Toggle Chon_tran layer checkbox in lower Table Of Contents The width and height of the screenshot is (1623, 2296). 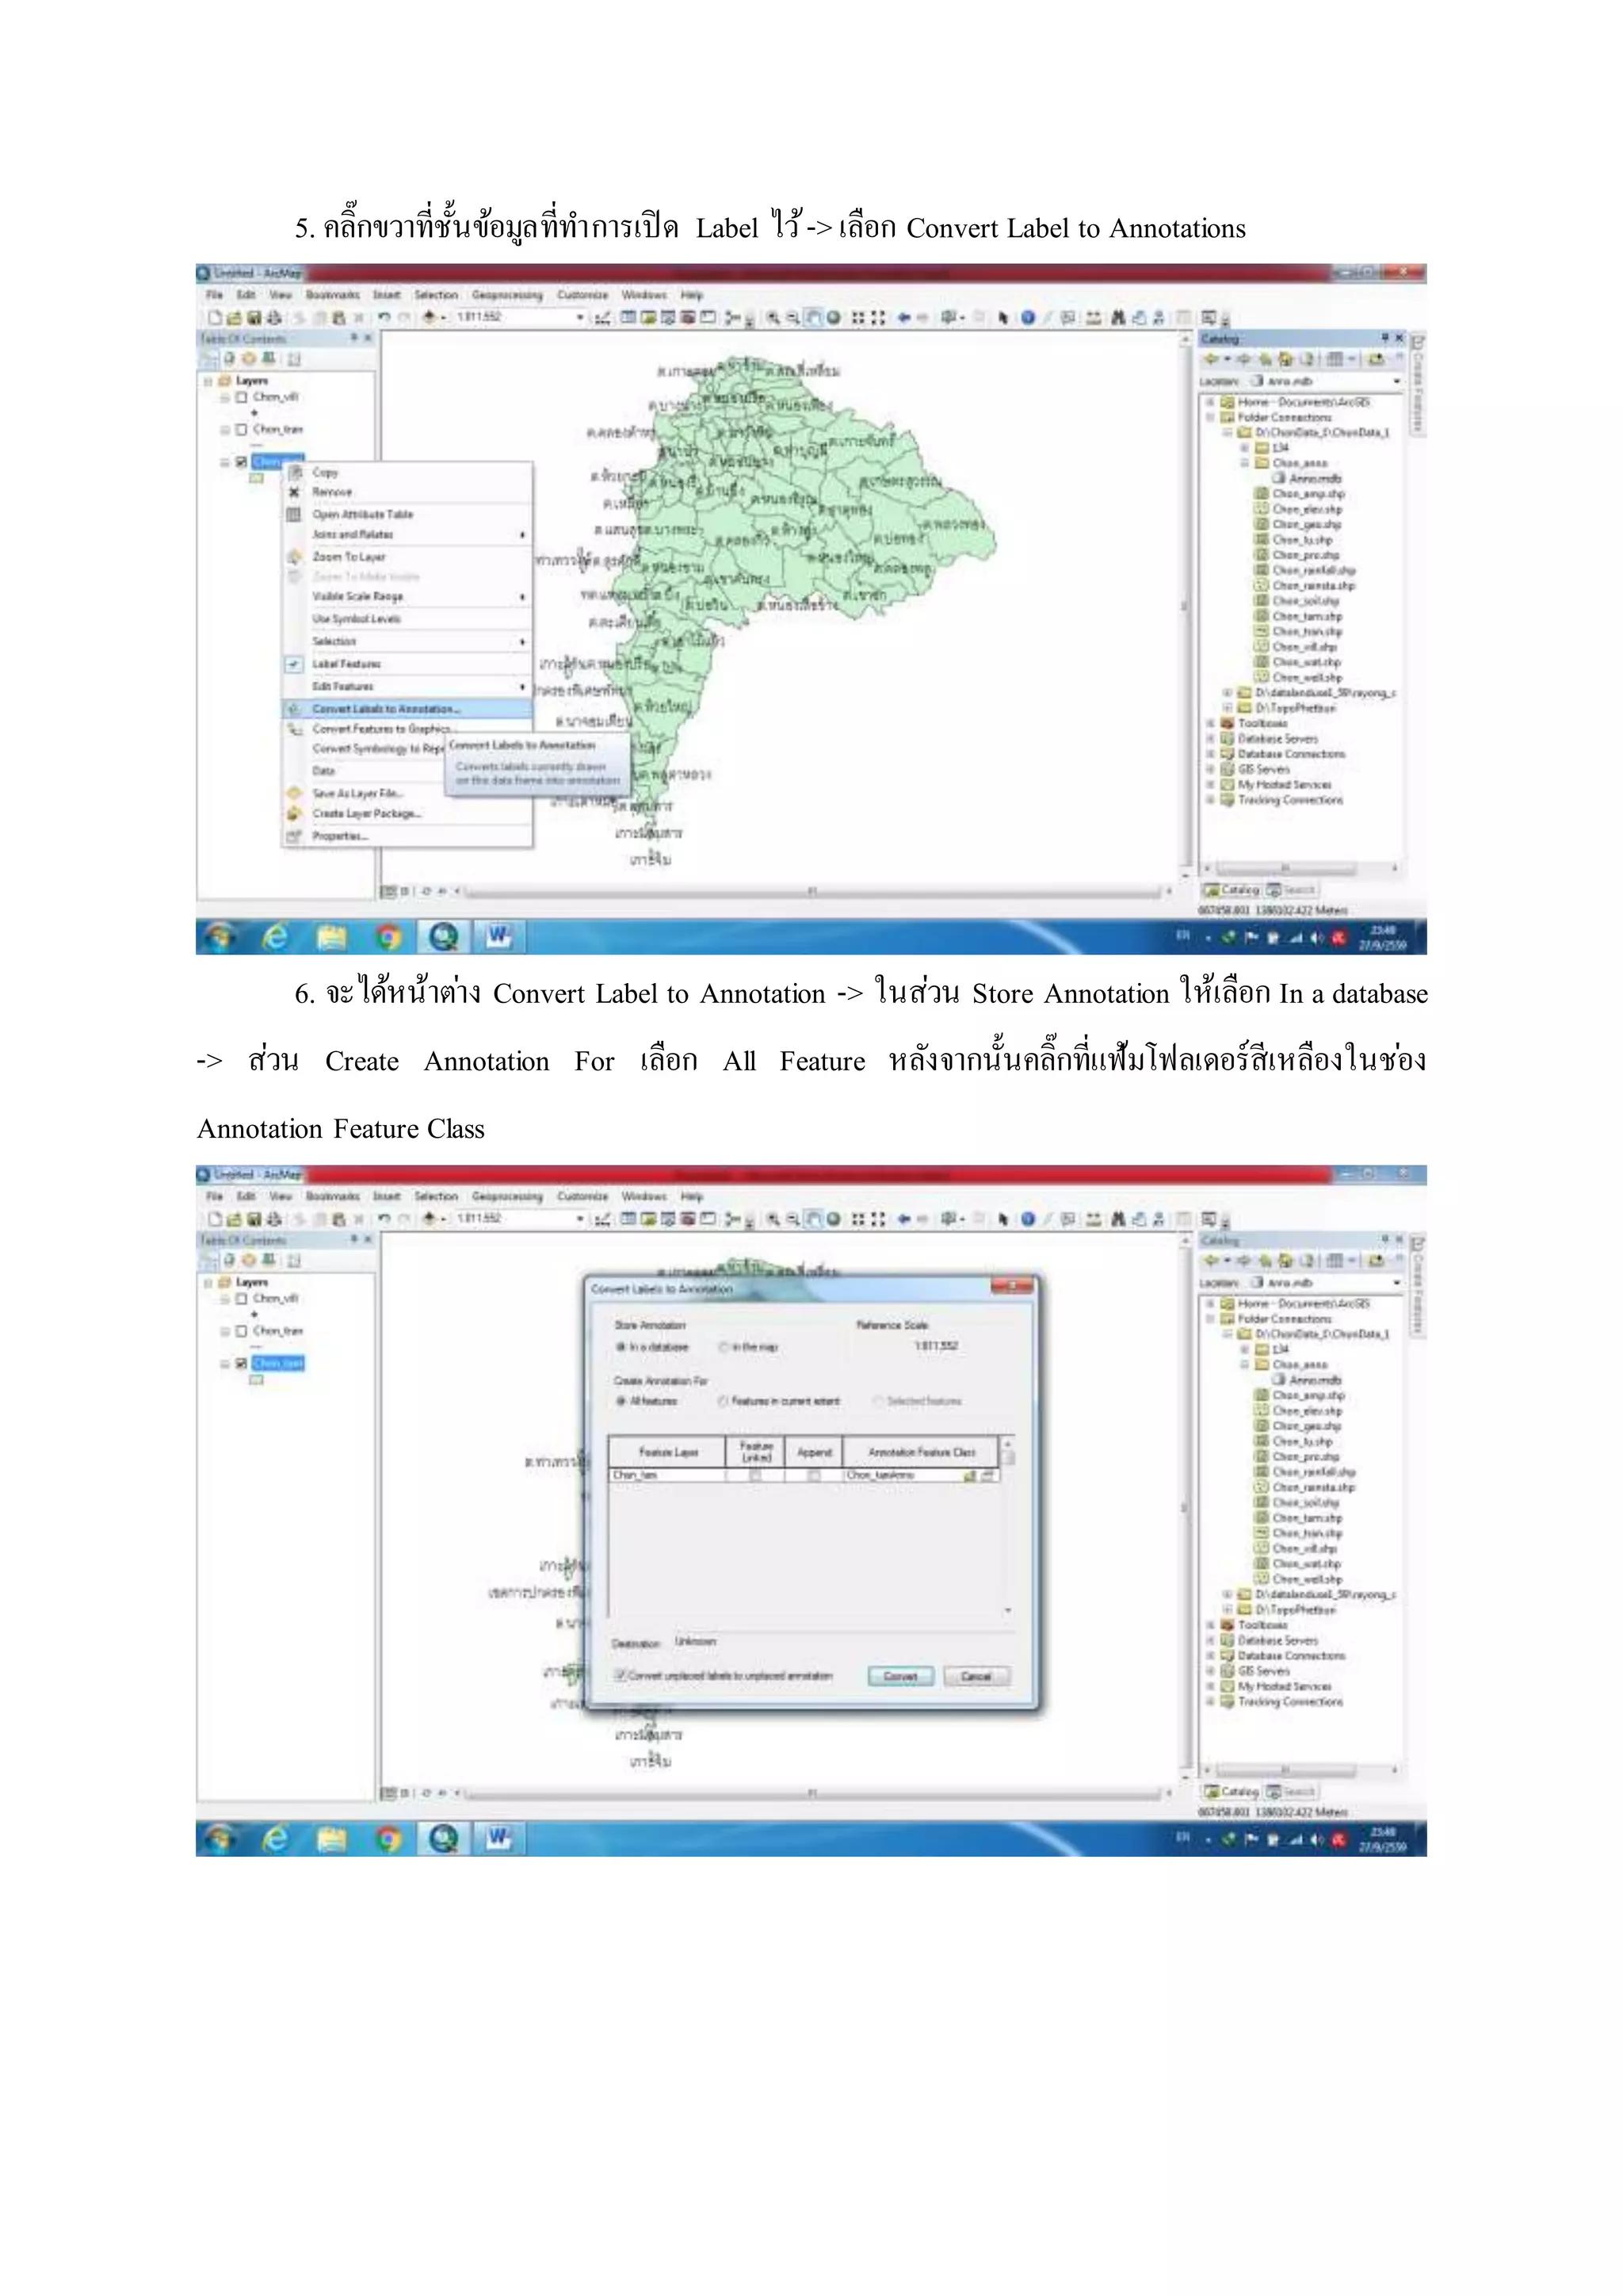[x=241, y=1332]
